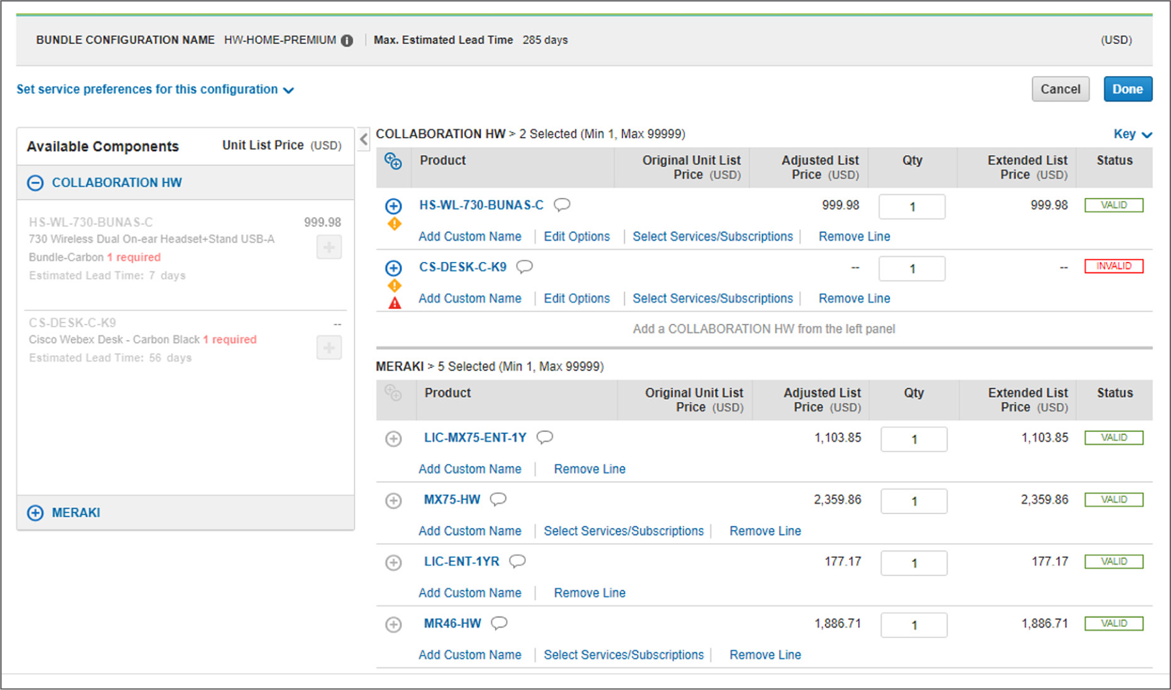Viewport: 1171px width, 690px height.
Task: Open LIC-ENT-1YR product link
Action: 462,561
